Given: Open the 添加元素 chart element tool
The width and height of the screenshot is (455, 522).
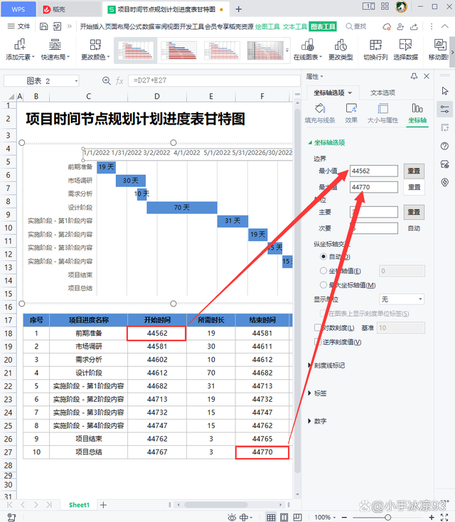Looking at the screenshot, I should [x=20, y=50].
